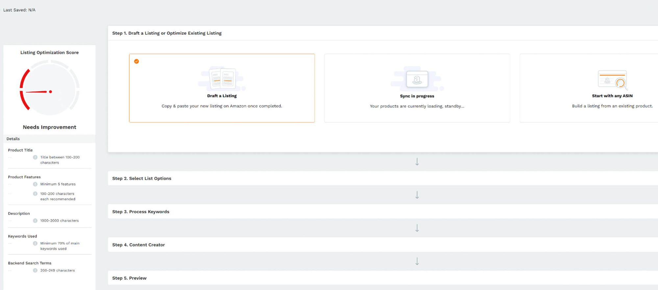This screenshot has width=658, height=290.
Task: Click the Draft a Listing documents icon
Action: (x=222, y=79)
